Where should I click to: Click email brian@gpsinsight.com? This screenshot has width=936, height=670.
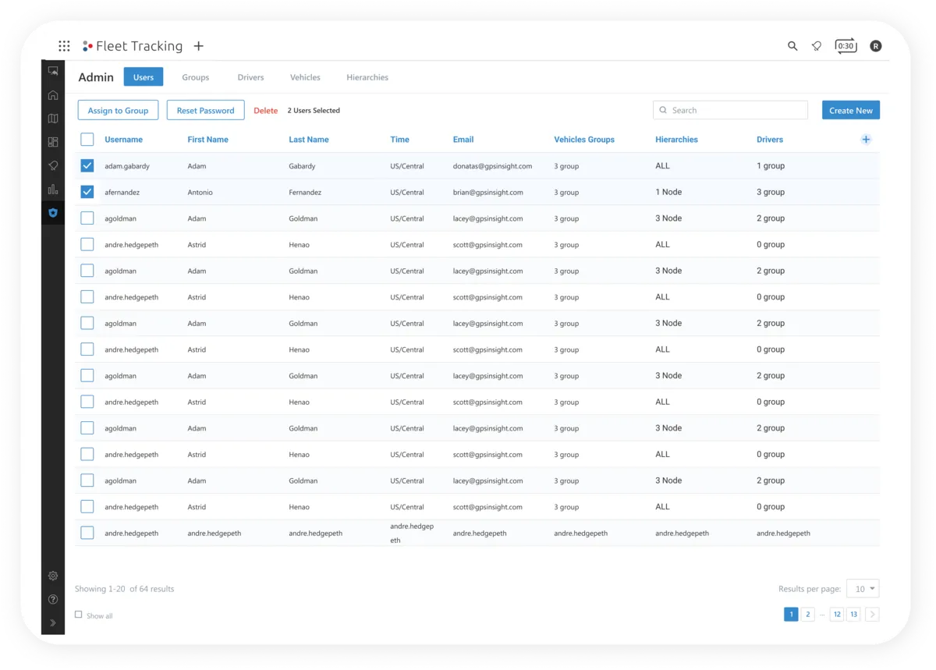[x=487, y=193]
